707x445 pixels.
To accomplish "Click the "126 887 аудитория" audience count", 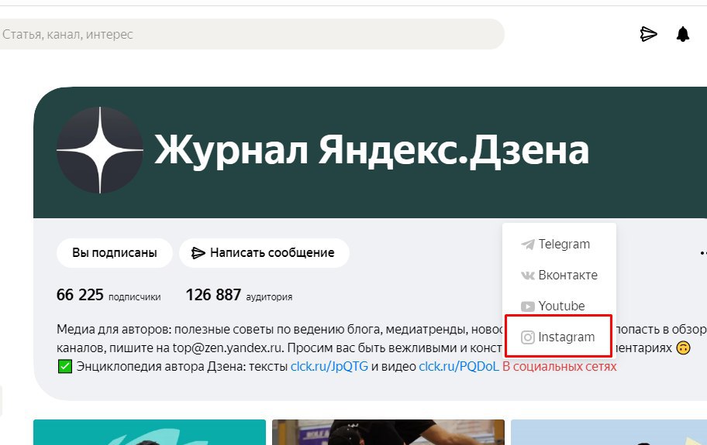I will 239,295.
